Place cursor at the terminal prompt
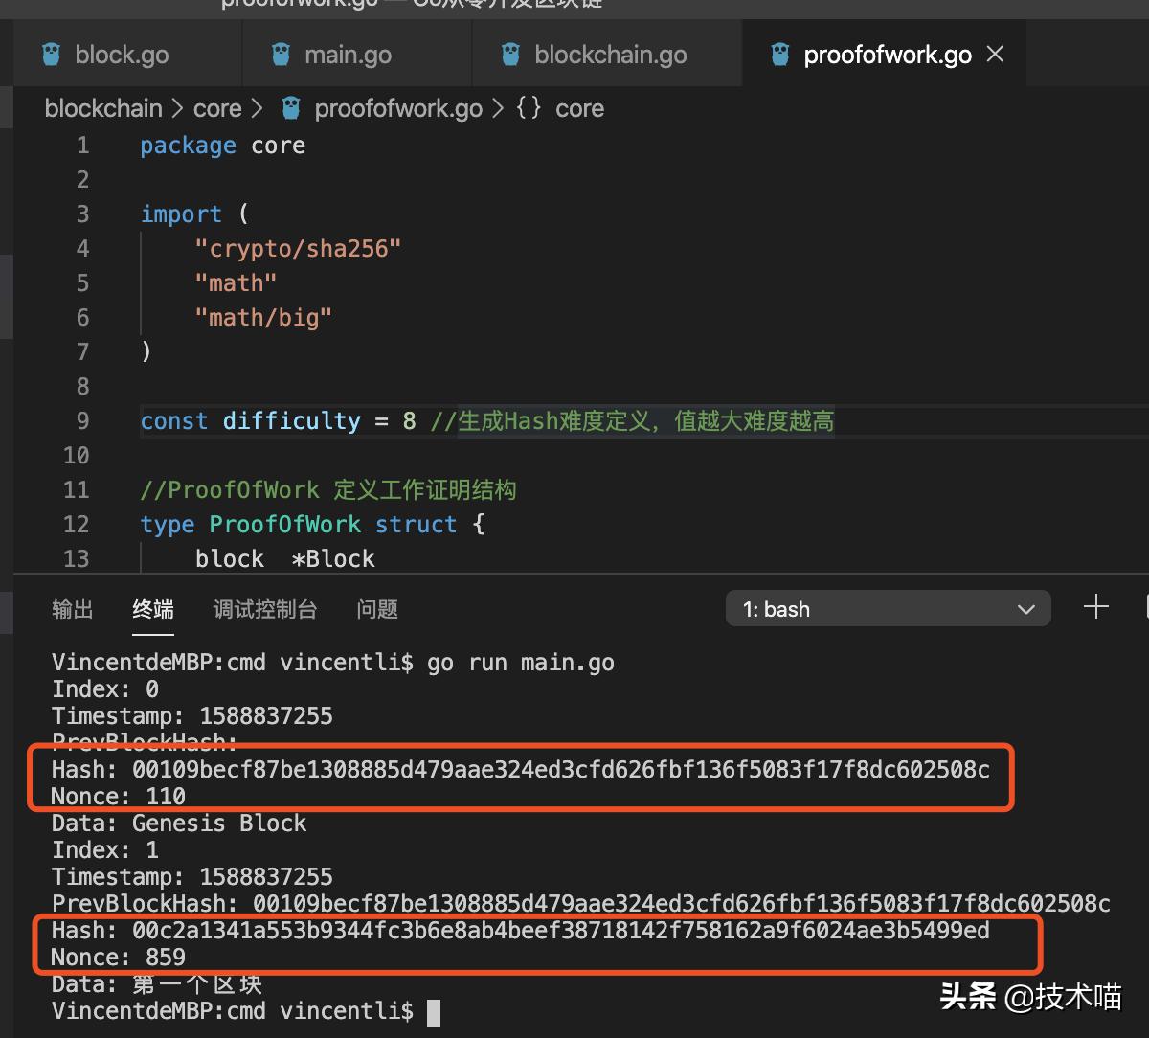The image size is (1149, 1038). (434, 1011)
